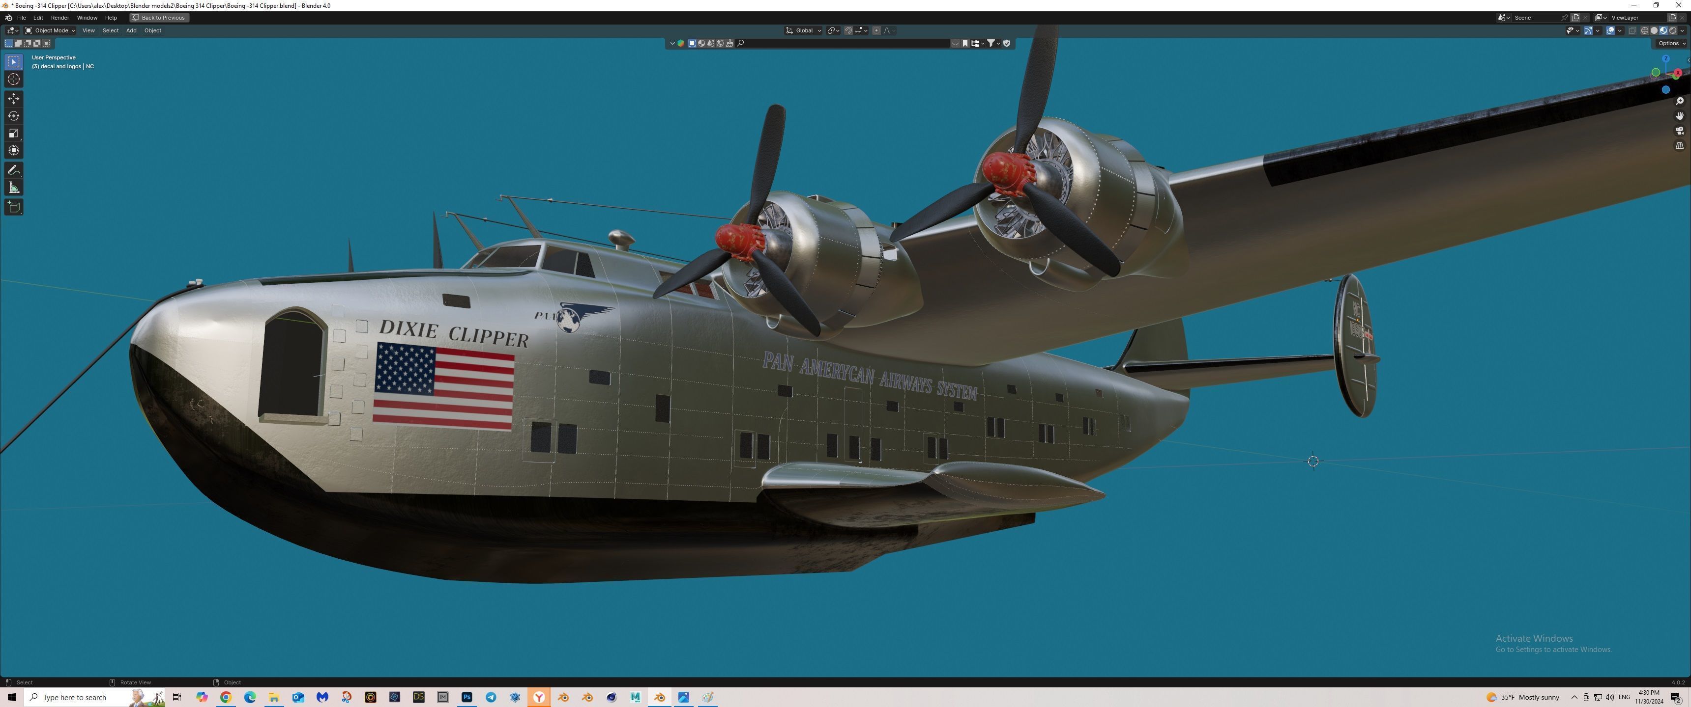
Task: Pin the scene with pushpin icon
Action: (x=1564, y=18)
